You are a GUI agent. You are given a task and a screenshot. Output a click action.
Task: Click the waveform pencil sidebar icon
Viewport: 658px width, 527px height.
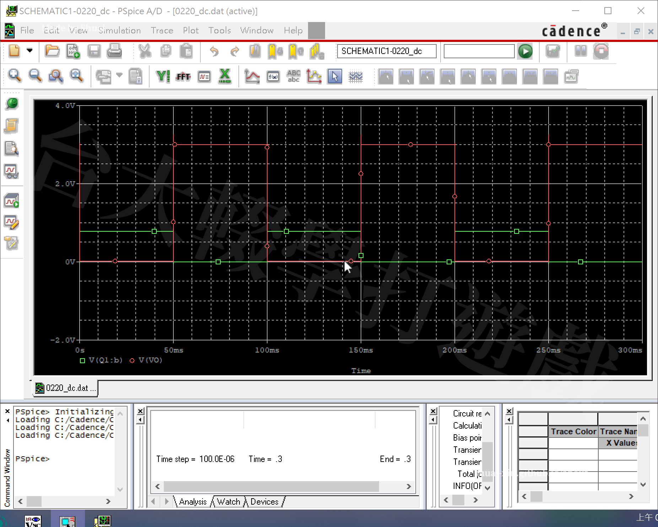(x=11, y=222)
